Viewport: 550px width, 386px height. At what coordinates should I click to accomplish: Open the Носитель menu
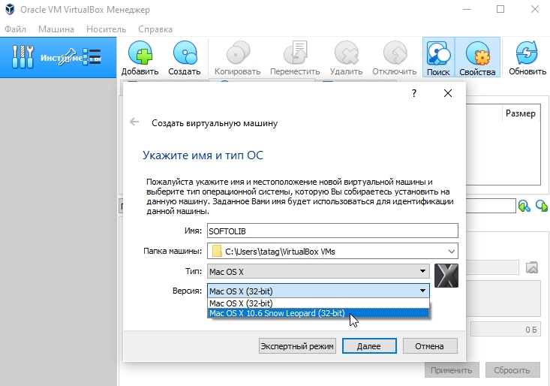106,29
